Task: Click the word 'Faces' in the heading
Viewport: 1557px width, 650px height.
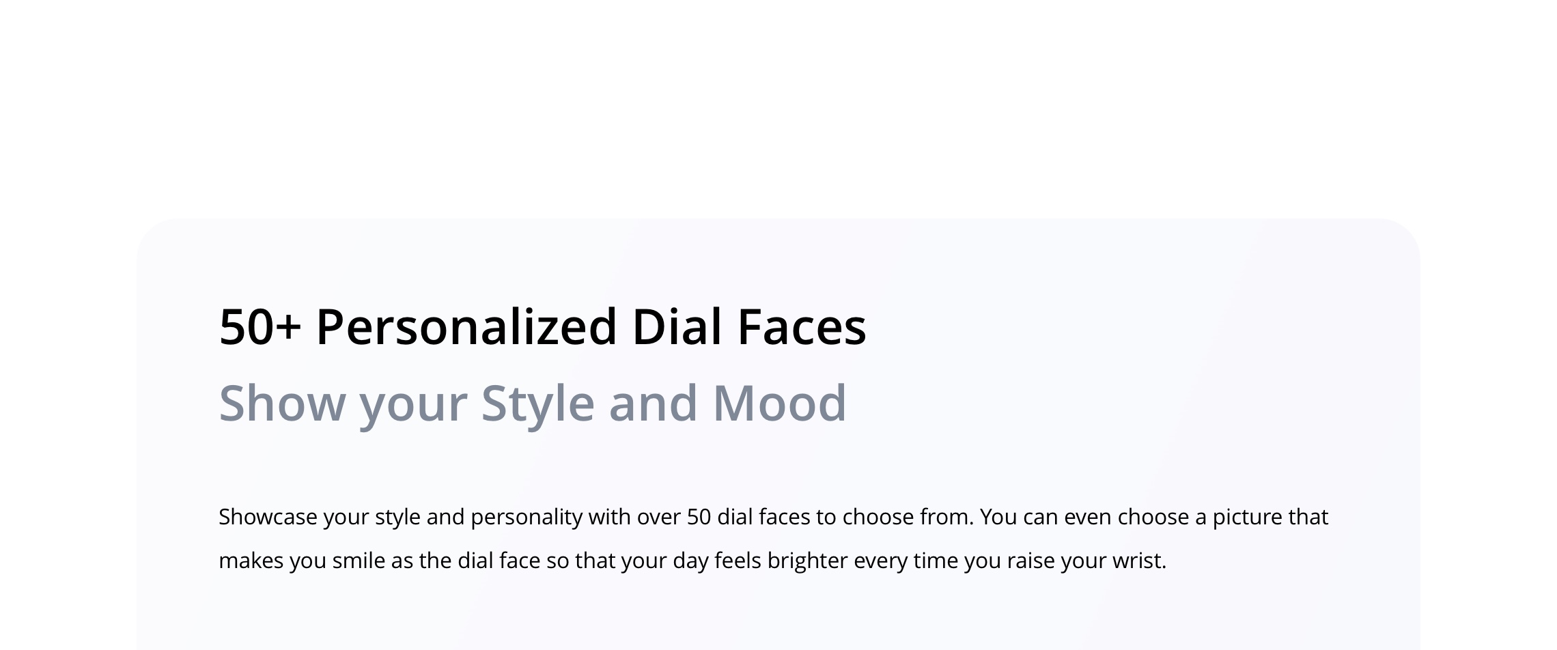Action: tap(802, 327)
